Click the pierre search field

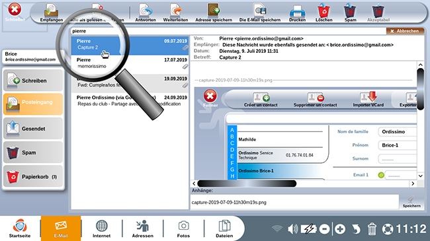(x=228, y=31)
